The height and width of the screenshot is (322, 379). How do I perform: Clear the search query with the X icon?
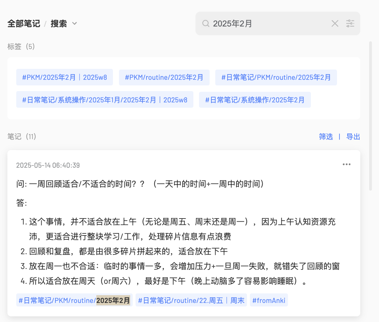point(335,23)
